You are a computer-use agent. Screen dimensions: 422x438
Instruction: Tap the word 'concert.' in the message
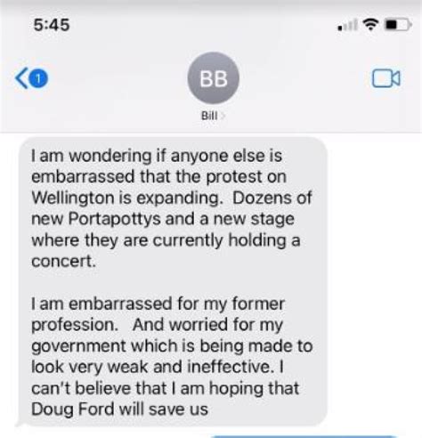(x=64, y=261)
